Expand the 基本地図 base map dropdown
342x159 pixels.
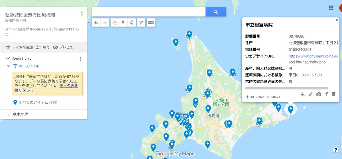(x=8, y=115)
